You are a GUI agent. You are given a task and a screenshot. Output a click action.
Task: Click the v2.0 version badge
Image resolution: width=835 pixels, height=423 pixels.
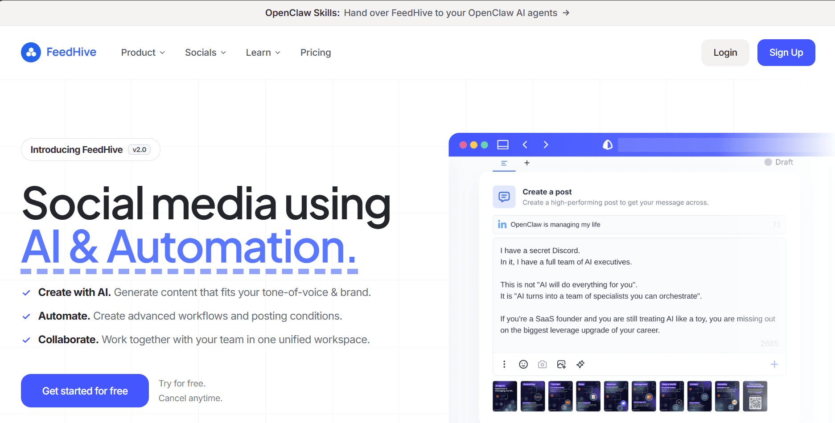point(139,150)
